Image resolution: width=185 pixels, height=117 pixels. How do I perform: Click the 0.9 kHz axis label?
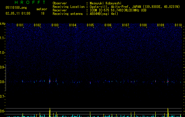coord(3,67)
